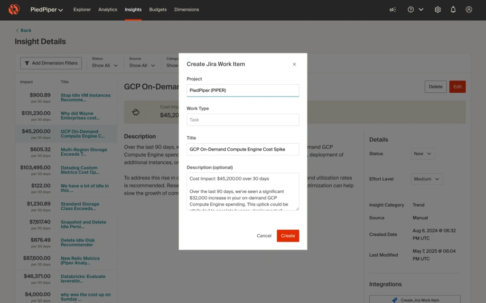Open Databricks: Evaluate leveratin insight
Screen dimensions: 486x303
83,278
